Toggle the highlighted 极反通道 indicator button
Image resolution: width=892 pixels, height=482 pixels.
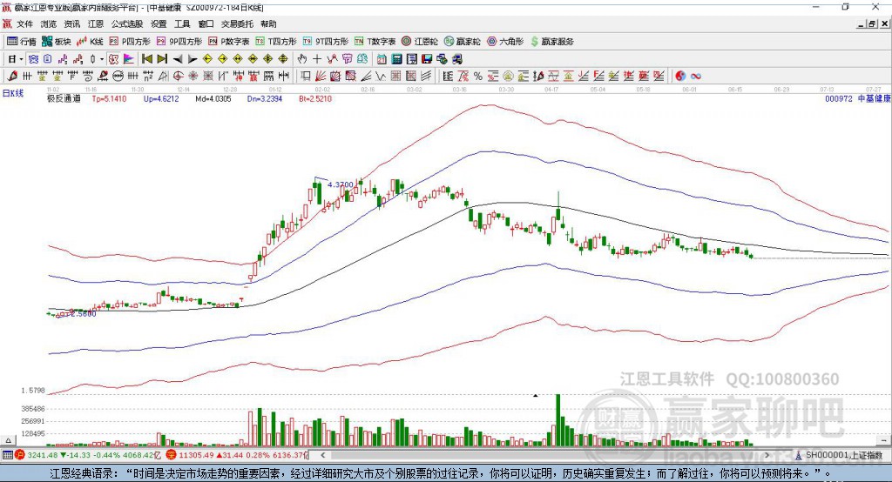coord(114,59)
